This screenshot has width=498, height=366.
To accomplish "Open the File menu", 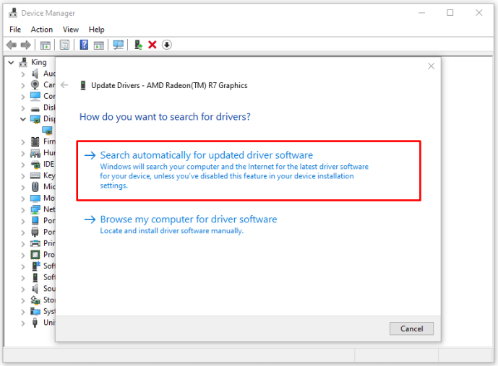I will [x=15, y=30].
